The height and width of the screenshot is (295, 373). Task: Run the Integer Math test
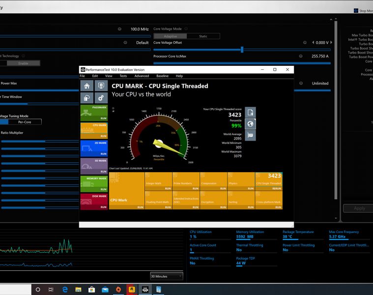pos(158,181)
